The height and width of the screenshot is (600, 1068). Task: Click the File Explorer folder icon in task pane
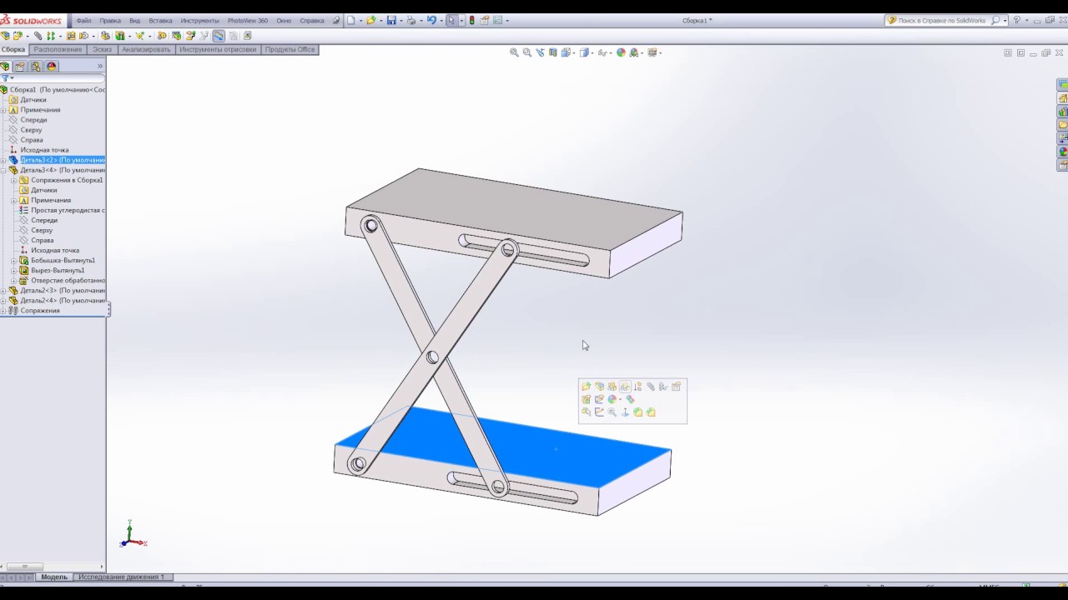pyautogui.click(x=1063, y=125)
